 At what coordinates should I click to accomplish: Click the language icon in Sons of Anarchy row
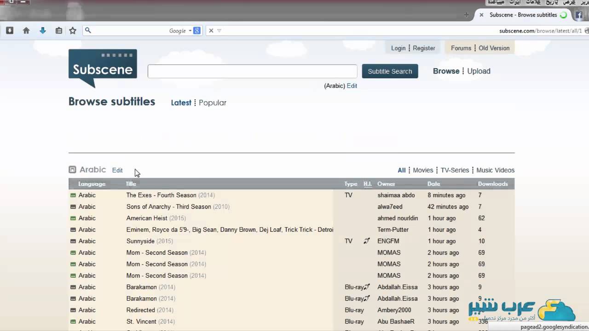pos(73,207)
